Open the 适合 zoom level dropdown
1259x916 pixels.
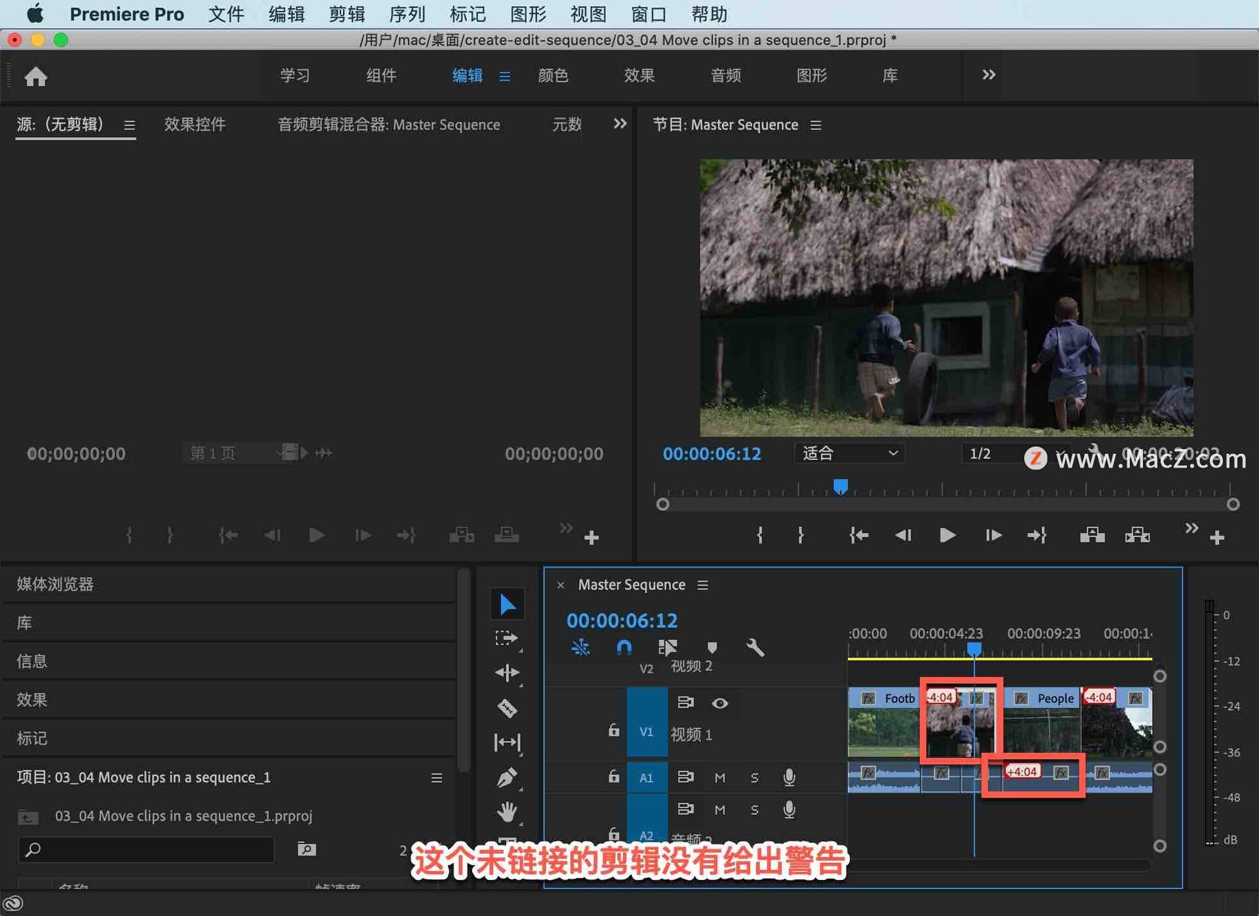coord(849,453)
